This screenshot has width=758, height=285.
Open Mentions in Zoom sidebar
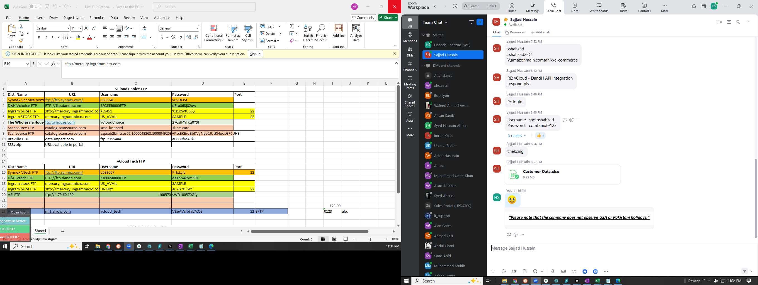click(410, 37)
